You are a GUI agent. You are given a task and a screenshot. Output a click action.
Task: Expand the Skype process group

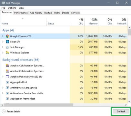click(3, 42)
